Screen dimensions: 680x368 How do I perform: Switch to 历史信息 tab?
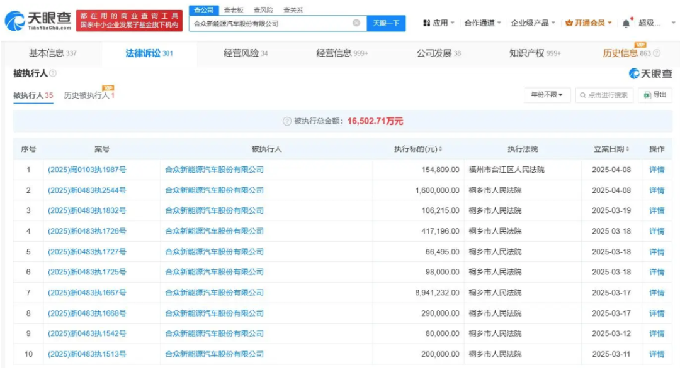(626, 53)
